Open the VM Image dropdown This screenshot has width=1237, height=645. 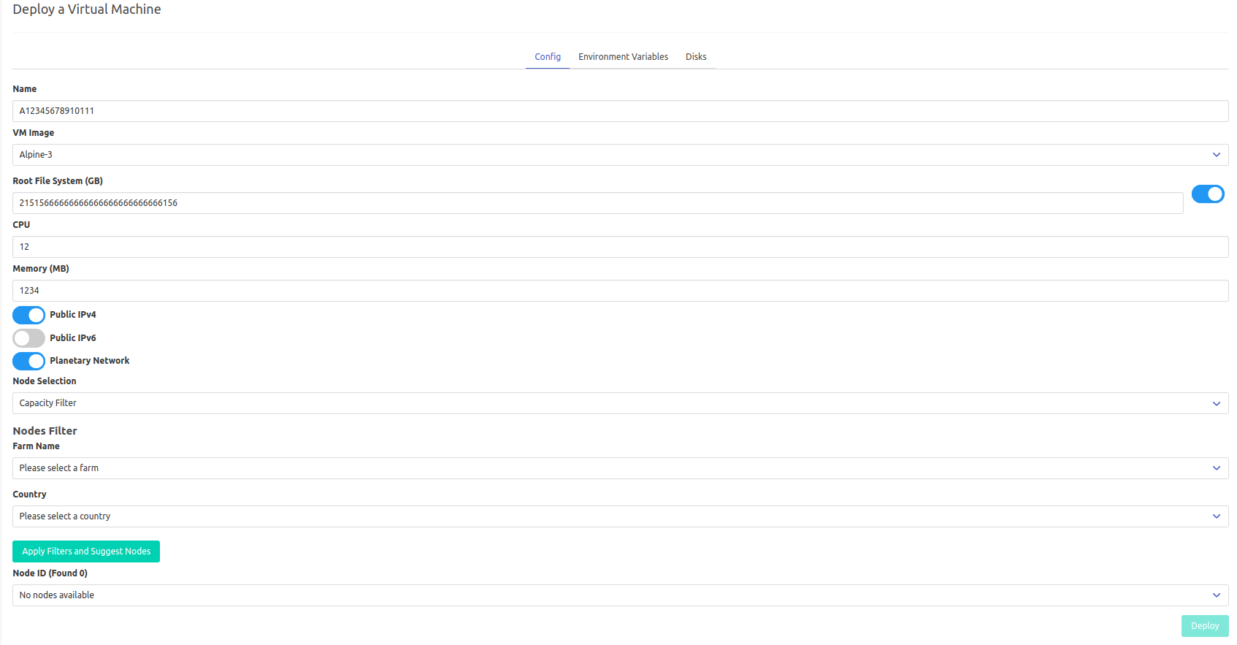(x=620, y=155)
